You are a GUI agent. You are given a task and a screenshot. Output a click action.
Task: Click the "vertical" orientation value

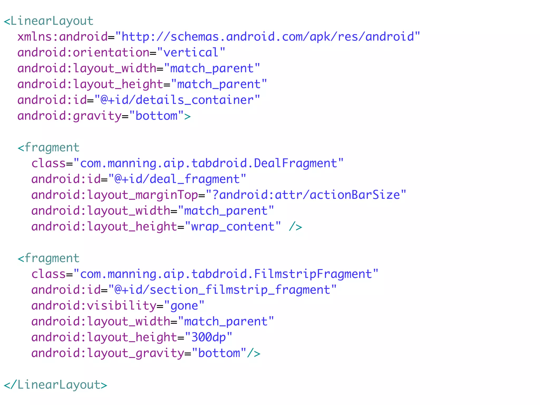[x=191, y=52]
